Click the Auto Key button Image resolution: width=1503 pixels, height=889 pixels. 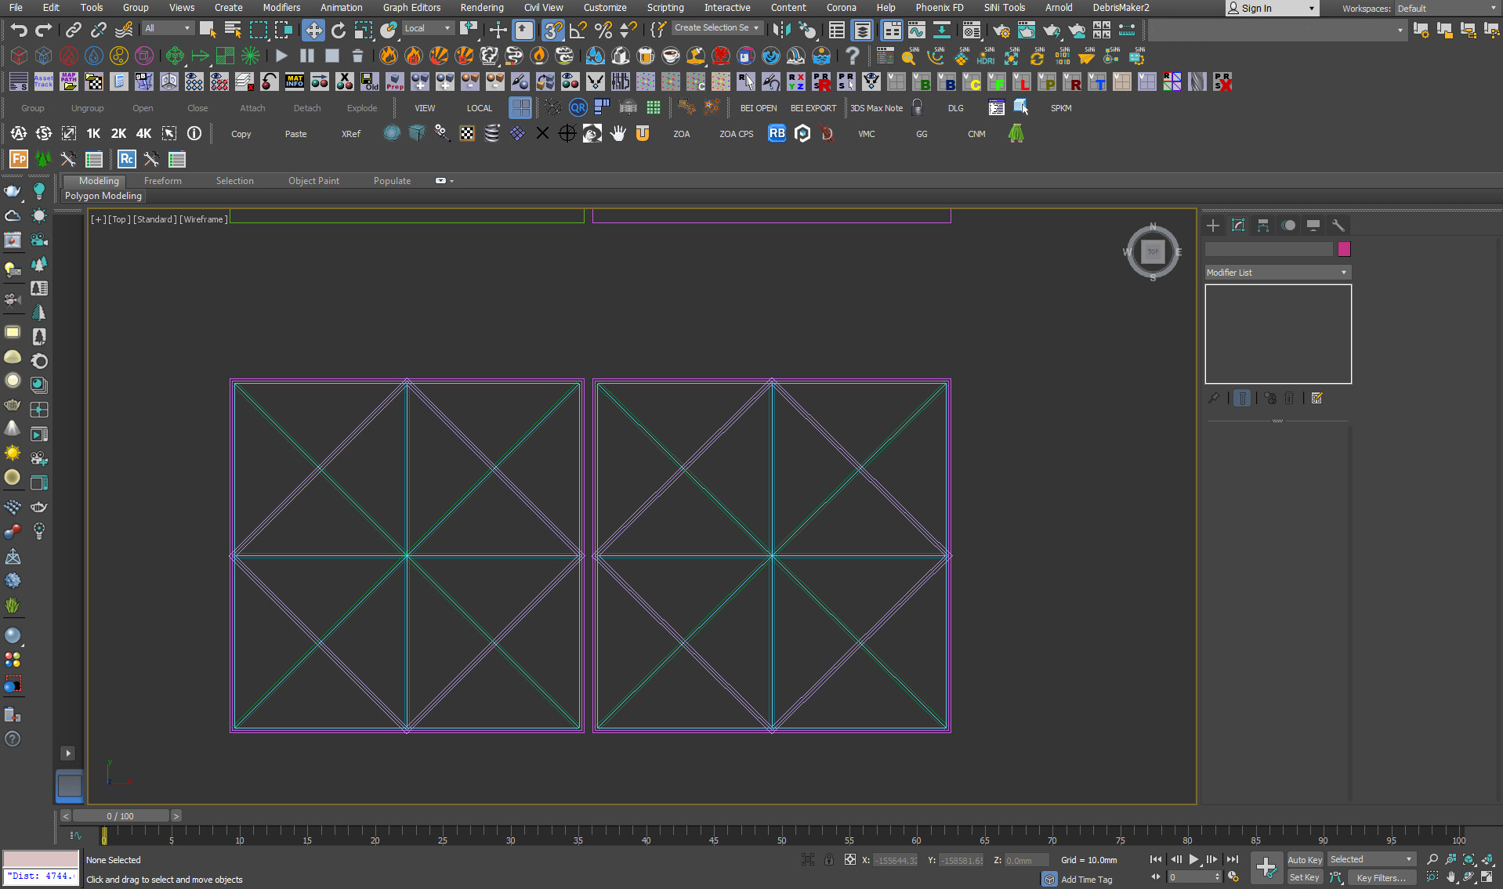[x=1304, y=860]
